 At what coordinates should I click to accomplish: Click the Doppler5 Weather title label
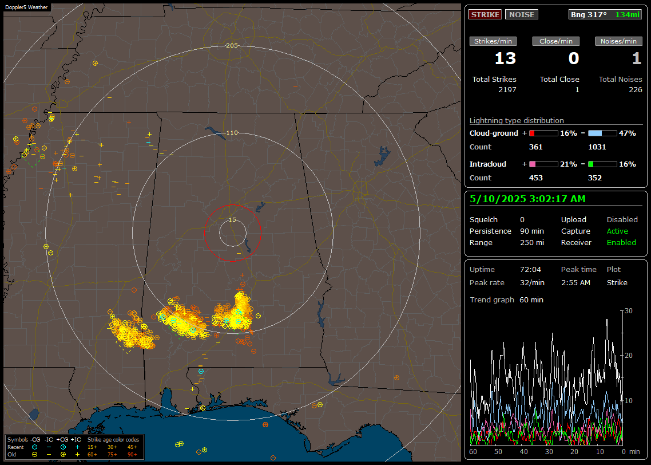pos(26,7)
